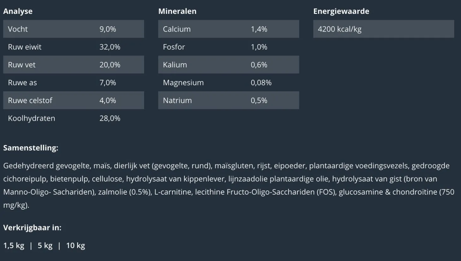The image size is (461, 261).
Task: Click the 32,0% Ruw eiwit value
Action: pyautogui.click(x=110, y=47)
